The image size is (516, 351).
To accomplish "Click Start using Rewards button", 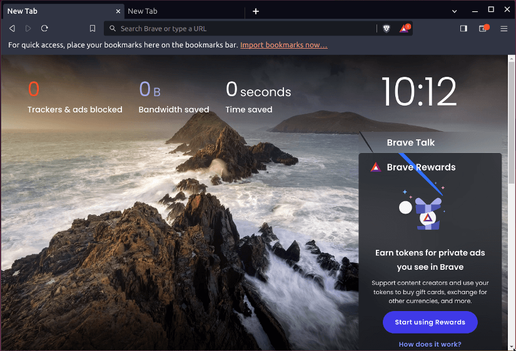I will [430, 322].
